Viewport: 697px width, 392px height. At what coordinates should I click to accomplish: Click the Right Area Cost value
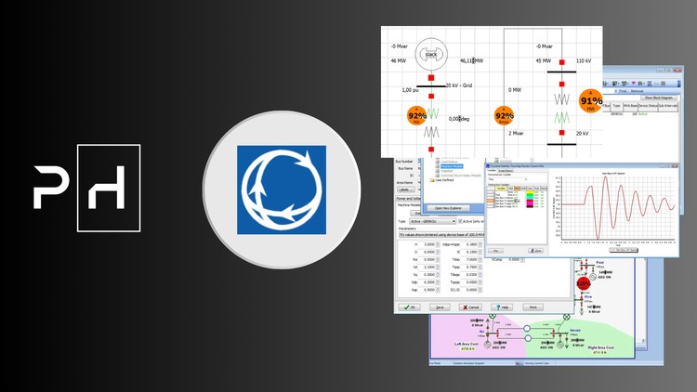600,352
